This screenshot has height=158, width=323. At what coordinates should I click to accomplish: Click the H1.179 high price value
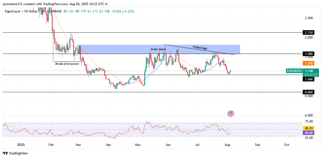click(81, 11)
